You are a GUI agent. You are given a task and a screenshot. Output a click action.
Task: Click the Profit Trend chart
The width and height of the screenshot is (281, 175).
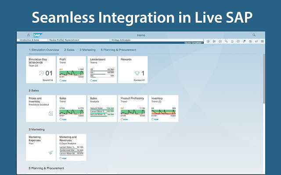72,73
